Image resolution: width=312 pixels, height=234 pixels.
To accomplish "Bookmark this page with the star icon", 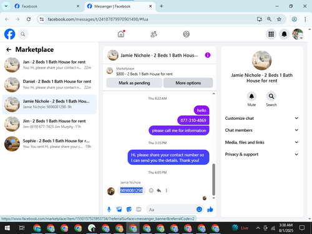I will point(279,19).
